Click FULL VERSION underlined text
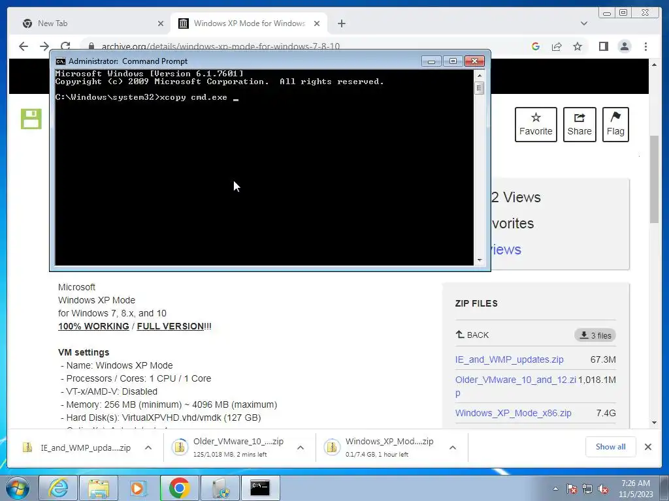The width and height of the screenshot is (669, 501). (171, 326)
